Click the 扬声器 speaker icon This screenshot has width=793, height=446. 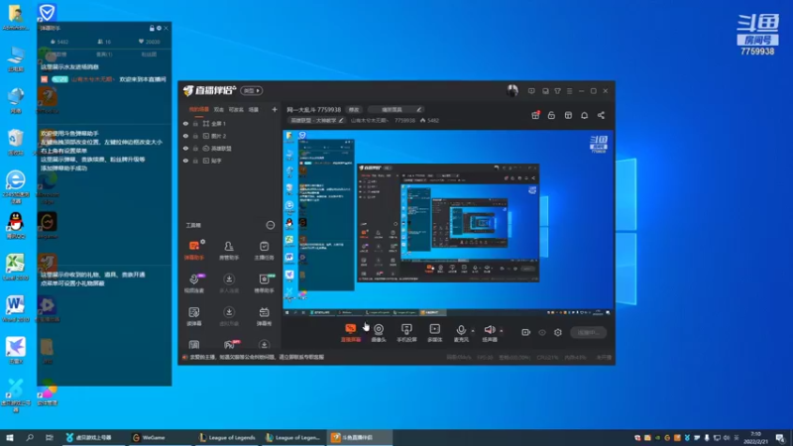click(489, 331)
